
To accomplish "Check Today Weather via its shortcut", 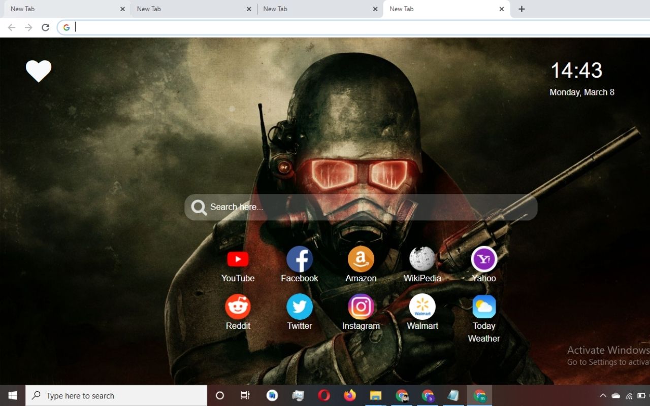I will (483, 307).
